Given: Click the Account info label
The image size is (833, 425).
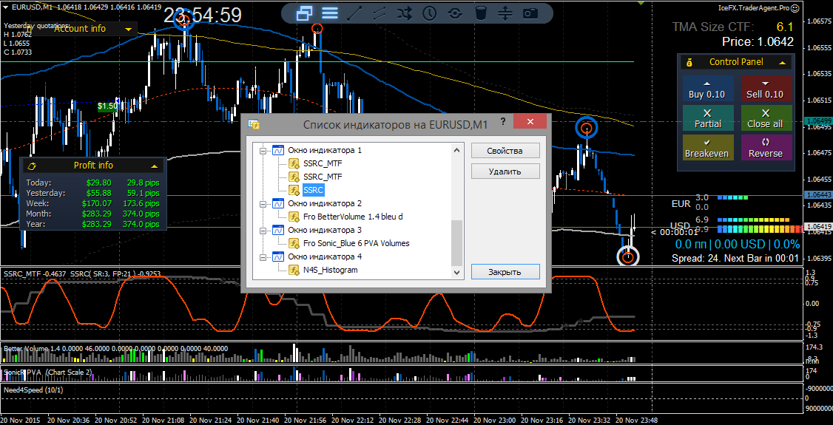Looking at the screenshot, I should 80,29.
